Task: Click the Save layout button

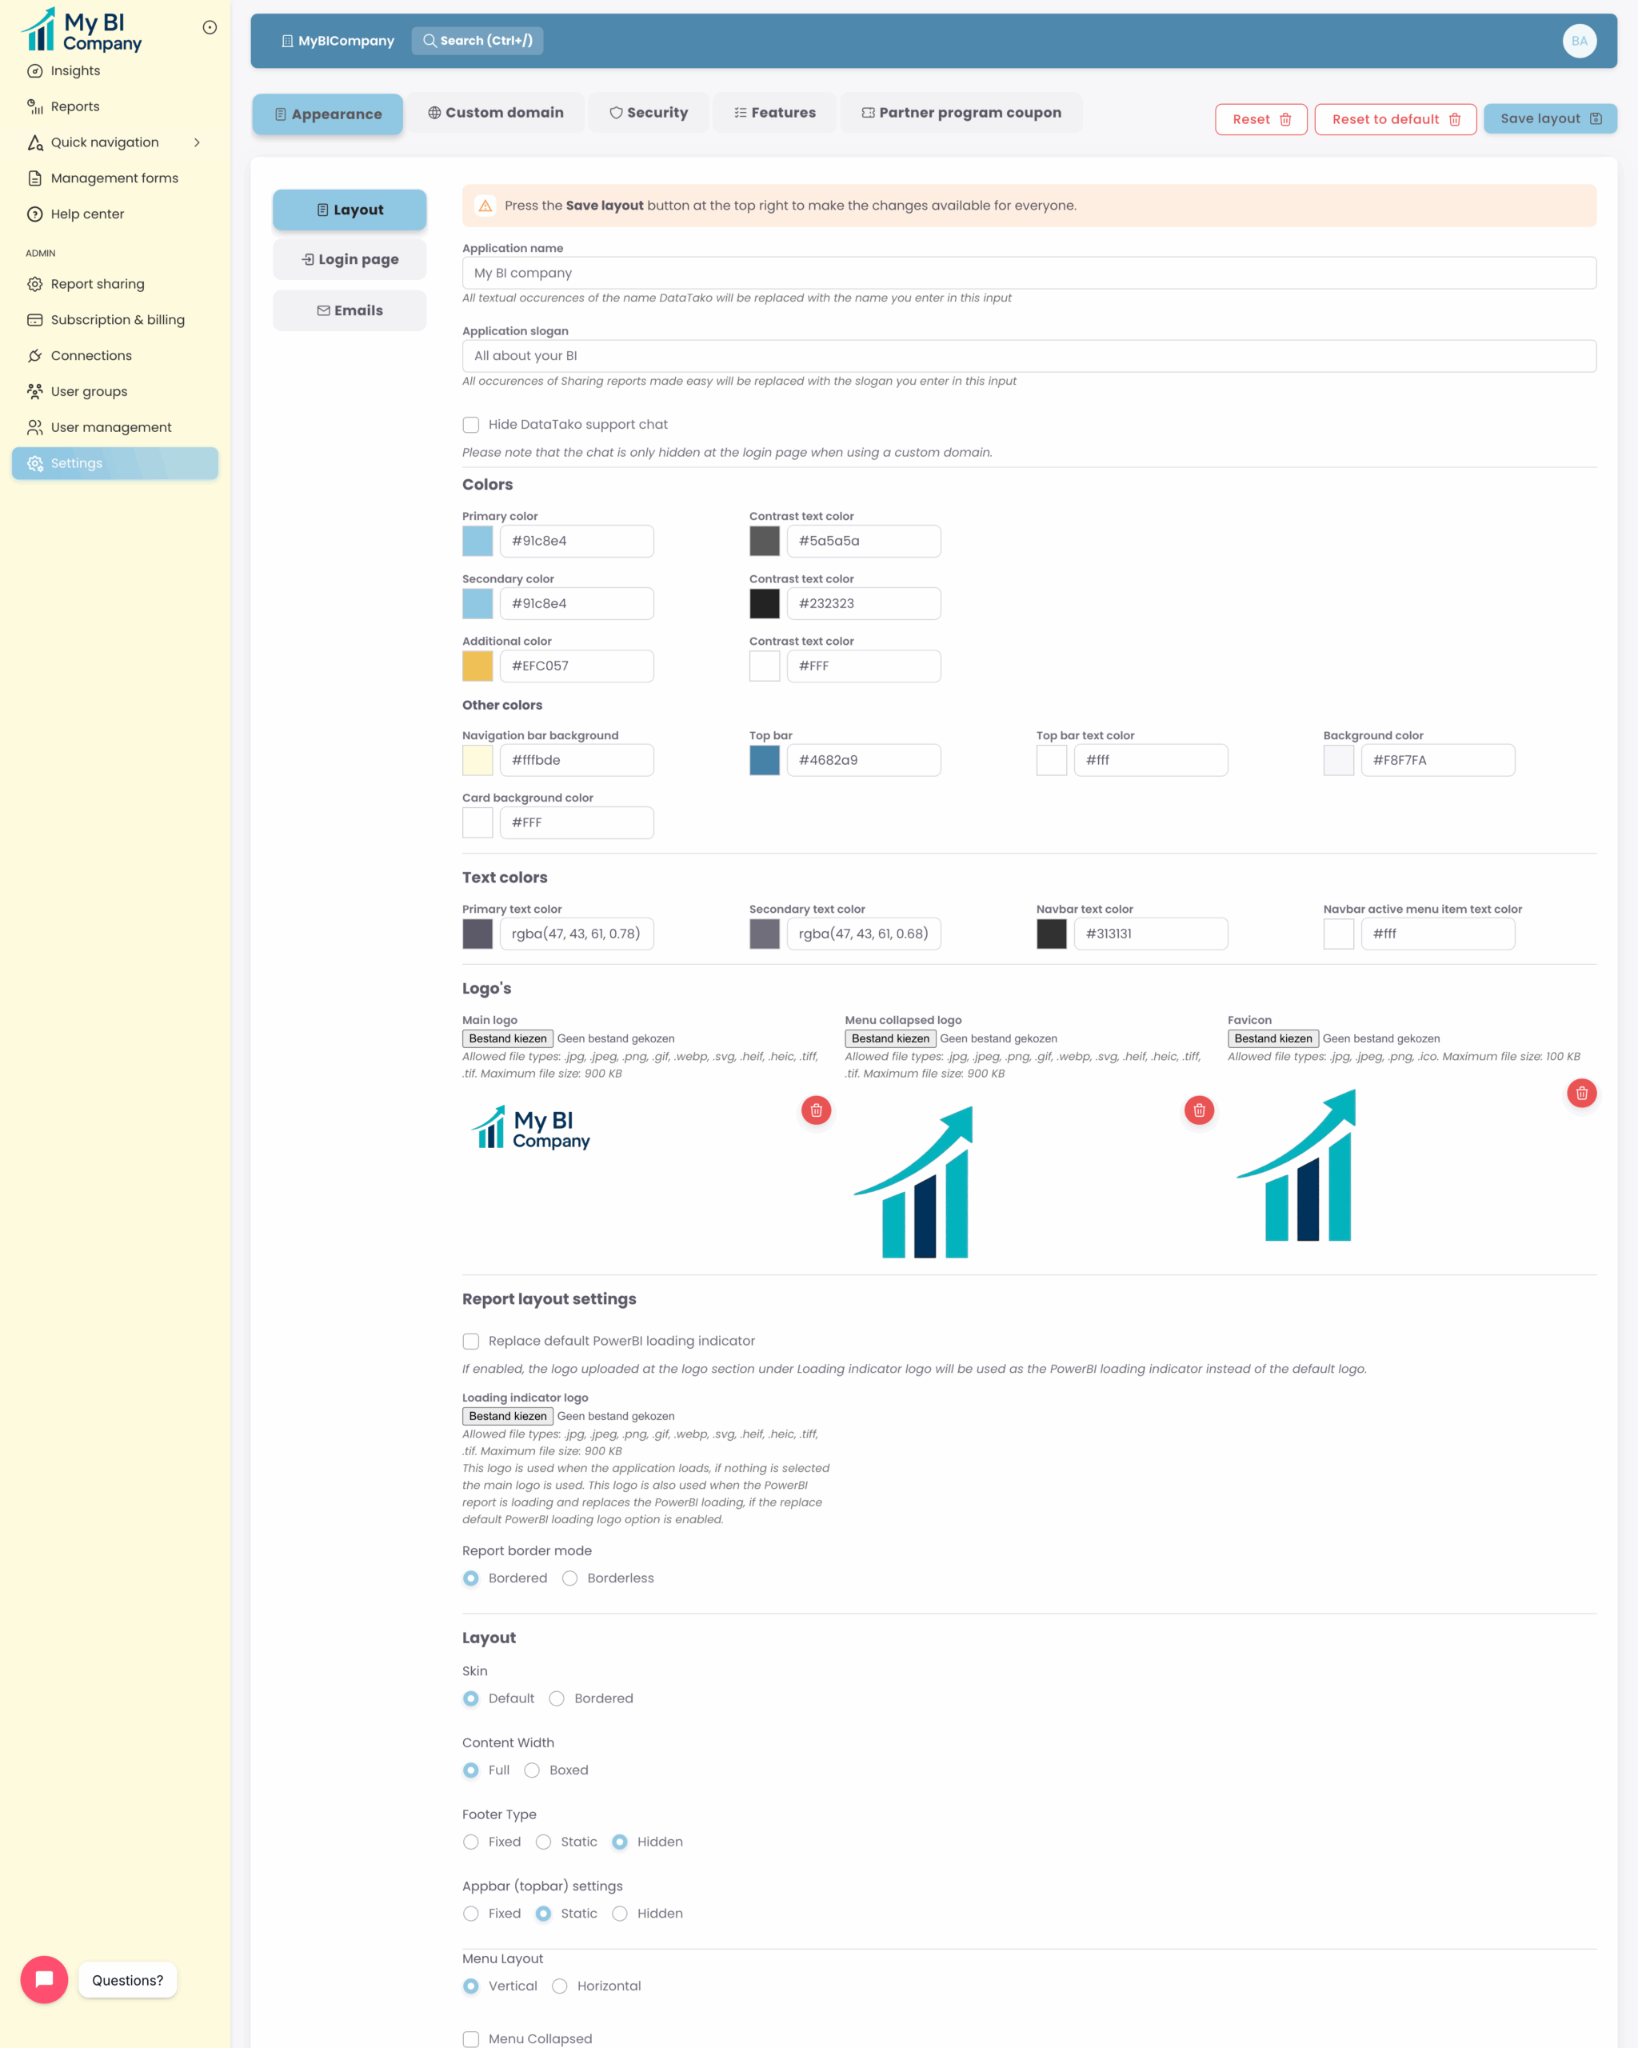Action: point(1550,118)
